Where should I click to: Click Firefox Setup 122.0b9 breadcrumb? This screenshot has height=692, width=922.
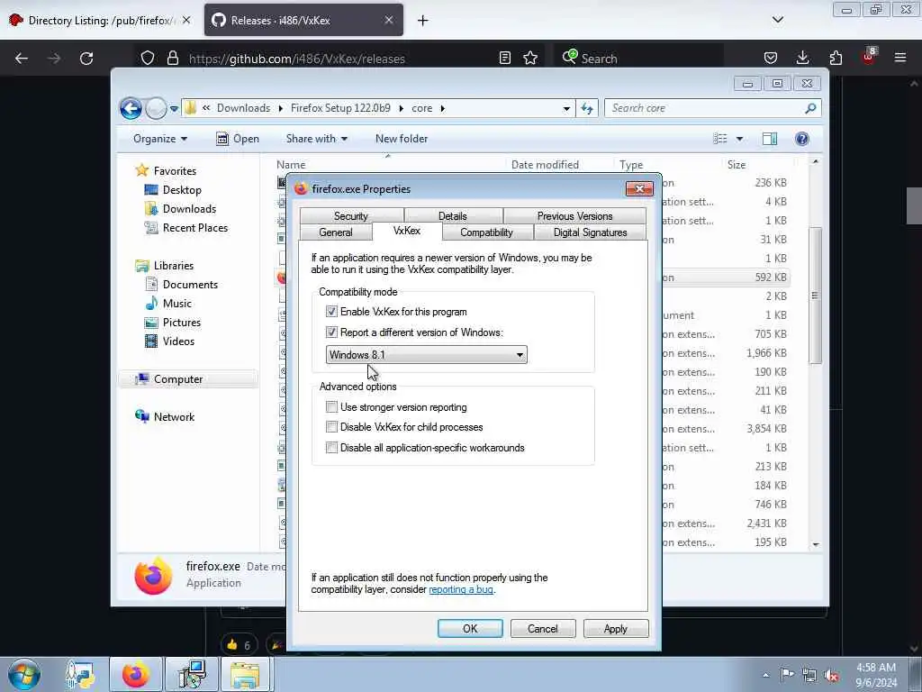coord(340,108)
